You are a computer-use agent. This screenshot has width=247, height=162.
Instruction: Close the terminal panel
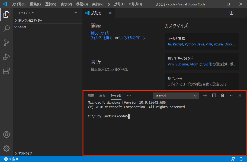(240, 95)
